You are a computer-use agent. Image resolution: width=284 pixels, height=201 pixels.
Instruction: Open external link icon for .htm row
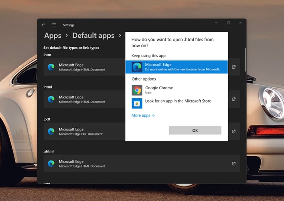(x=234, y=67)
